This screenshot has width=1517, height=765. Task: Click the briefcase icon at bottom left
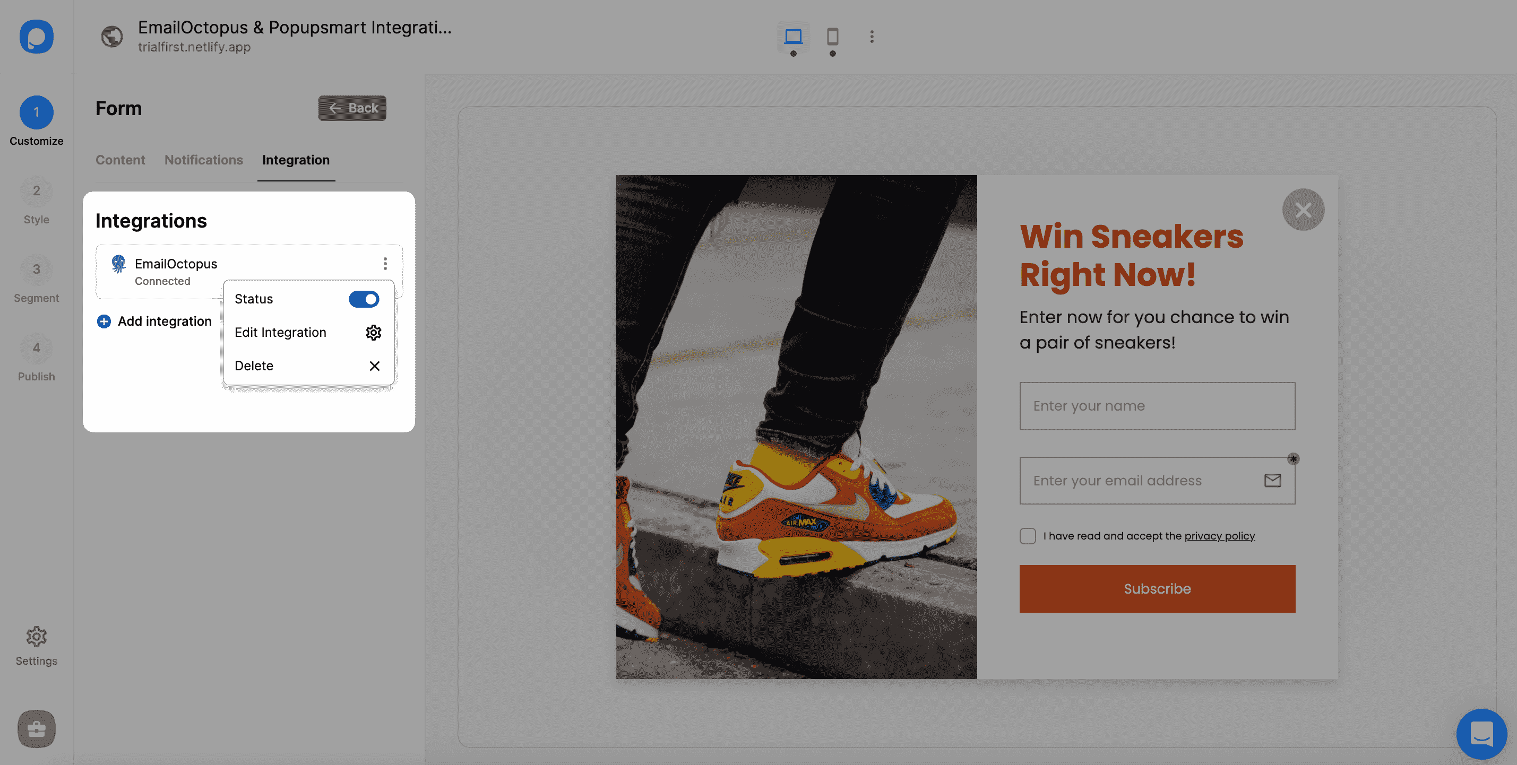click(37, 728)
